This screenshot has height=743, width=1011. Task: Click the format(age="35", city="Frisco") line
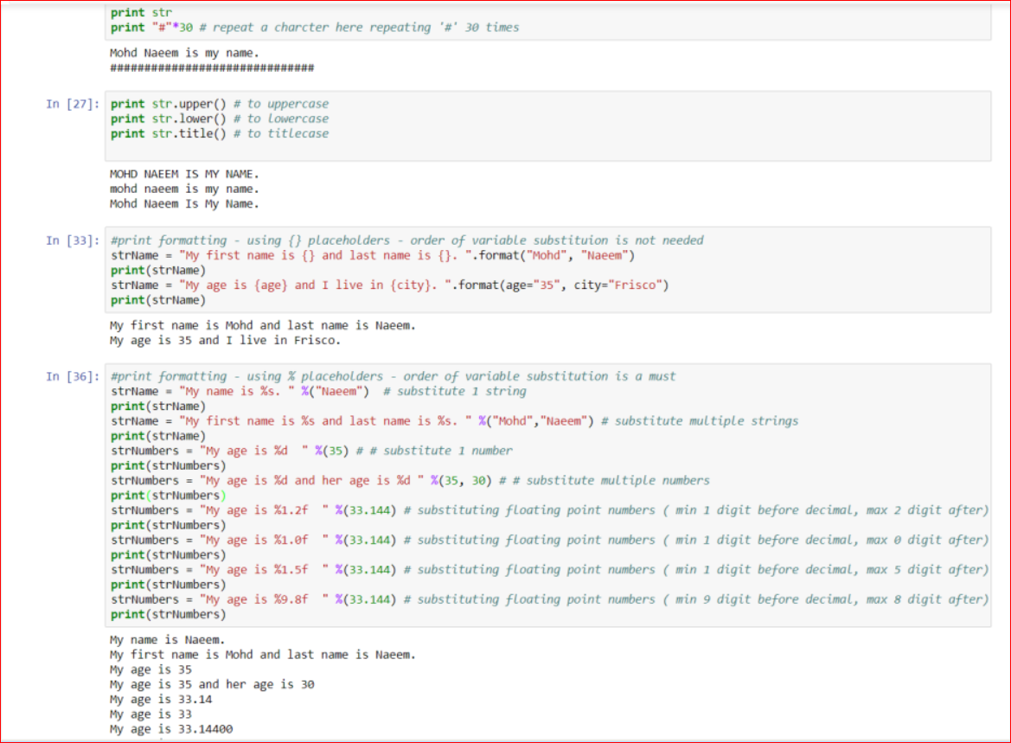point(389,285)
